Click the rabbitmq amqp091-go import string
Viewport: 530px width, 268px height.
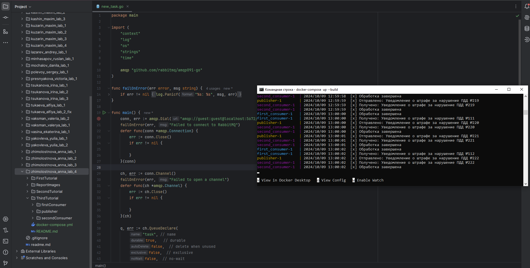pos(167,70)
